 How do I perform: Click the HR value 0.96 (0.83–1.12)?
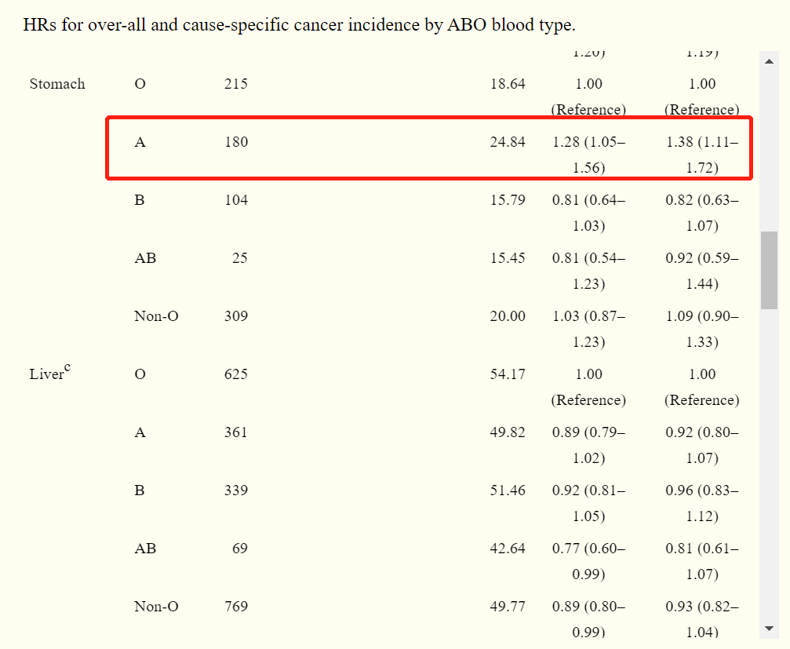(702, 503)
